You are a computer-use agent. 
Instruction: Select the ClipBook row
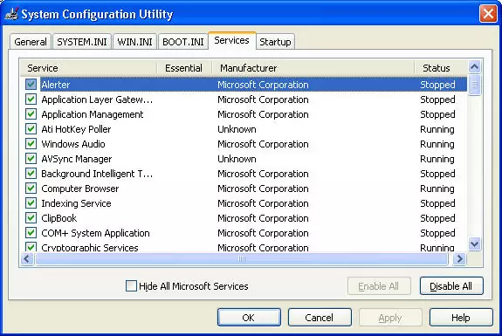(x=244, y=218)
